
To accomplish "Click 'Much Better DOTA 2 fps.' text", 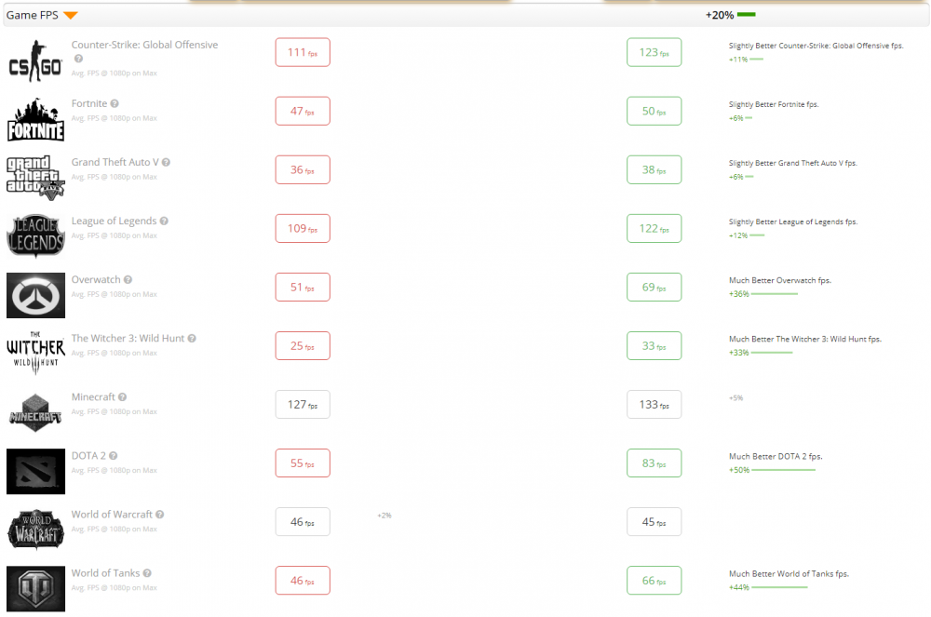I will tap(776, 457).
